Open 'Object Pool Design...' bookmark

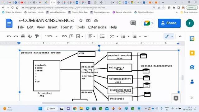pyautogui.click(x=144, y=12)
